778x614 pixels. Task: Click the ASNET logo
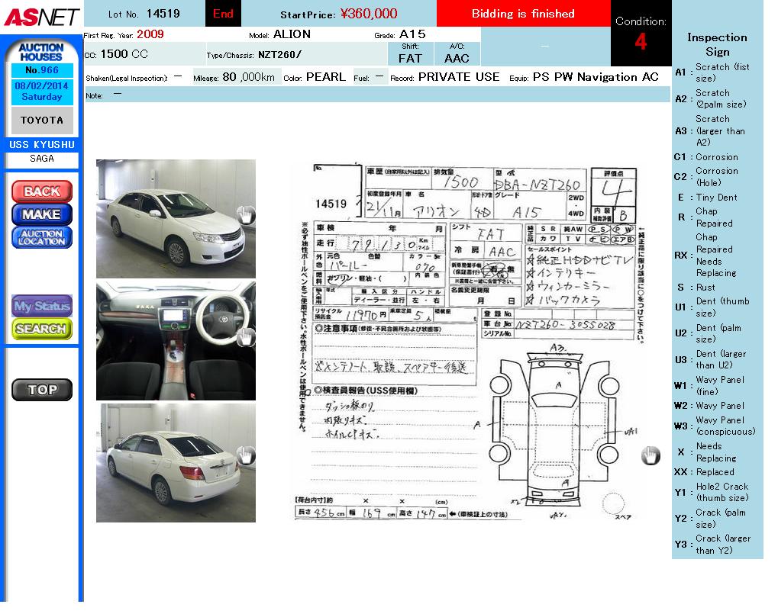pyautogui.click(x=41, y=16)
